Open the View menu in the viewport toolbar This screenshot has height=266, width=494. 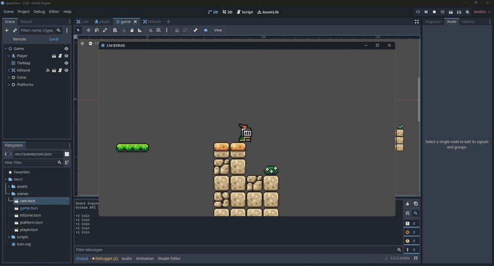(218, 30)
